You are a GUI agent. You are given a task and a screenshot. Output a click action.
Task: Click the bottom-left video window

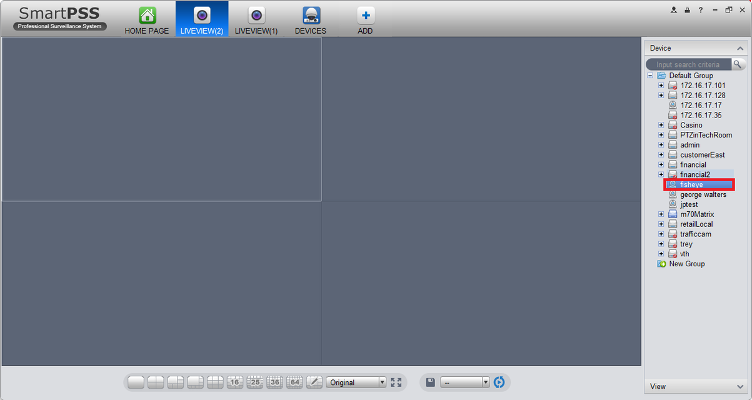[161, 283]
